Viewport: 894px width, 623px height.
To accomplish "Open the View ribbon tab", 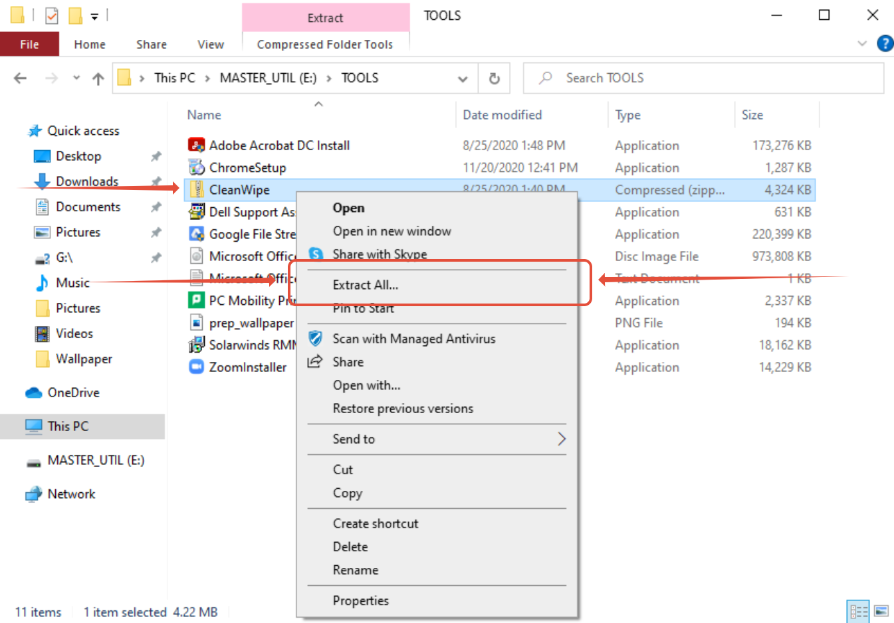I will (x=211, y=44).
